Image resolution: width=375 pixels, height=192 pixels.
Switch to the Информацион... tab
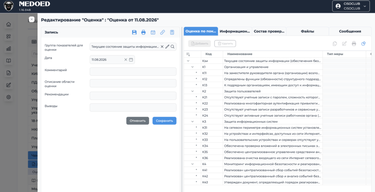(x=235, y=31)
